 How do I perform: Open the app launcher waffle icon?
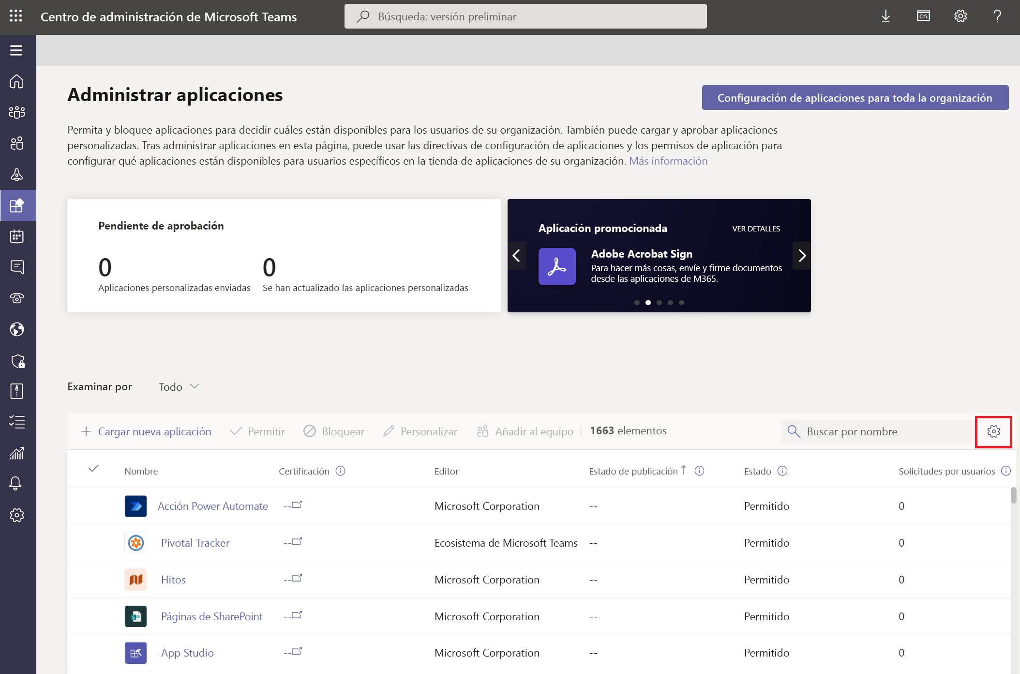[16, 16]
